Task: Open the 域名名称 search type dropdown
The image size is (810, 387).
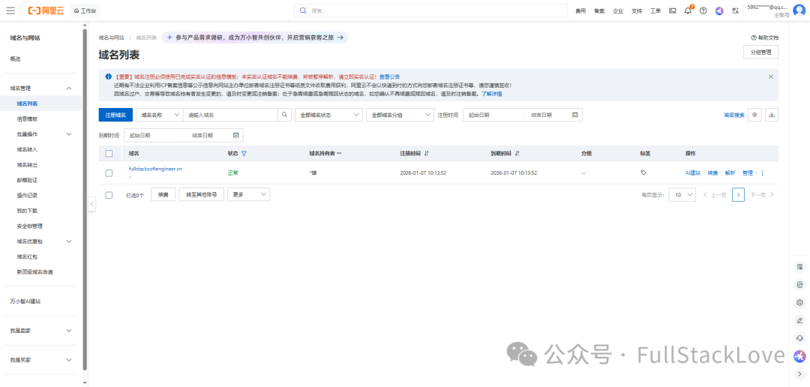Action: pos(160,115)
